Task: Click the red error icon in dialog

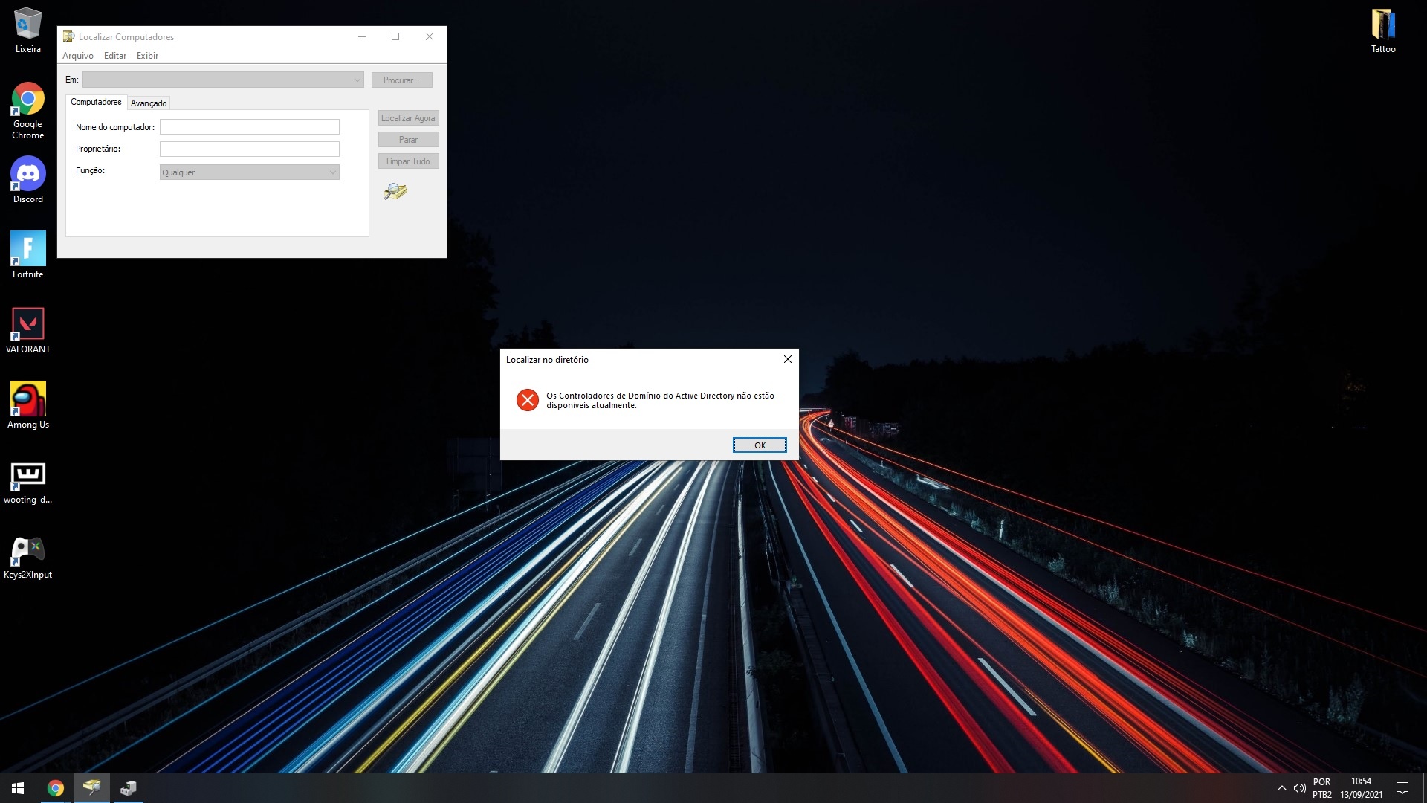Action: [x=528, y=400]
